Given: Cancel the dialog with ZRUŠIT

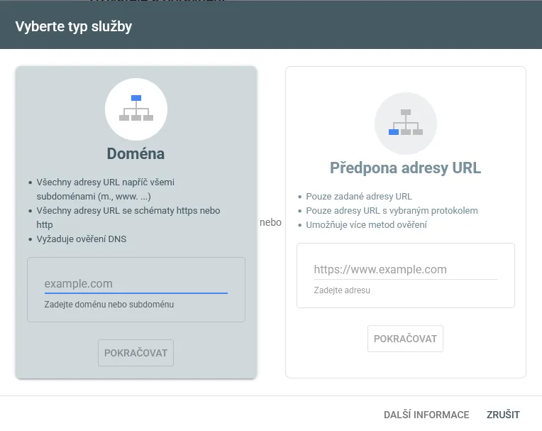Looking at the screenshot, I should pyautogui.click(x=503, y=415).
